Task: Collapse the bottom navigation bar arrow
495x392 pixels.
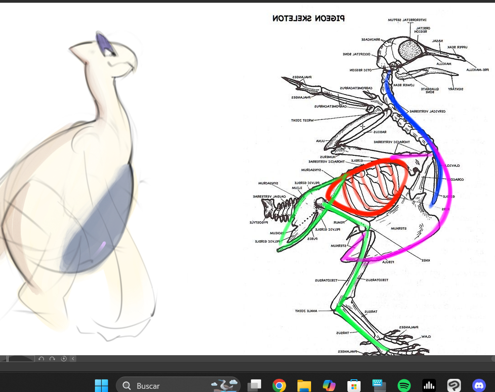Action: tap(73, 359)
